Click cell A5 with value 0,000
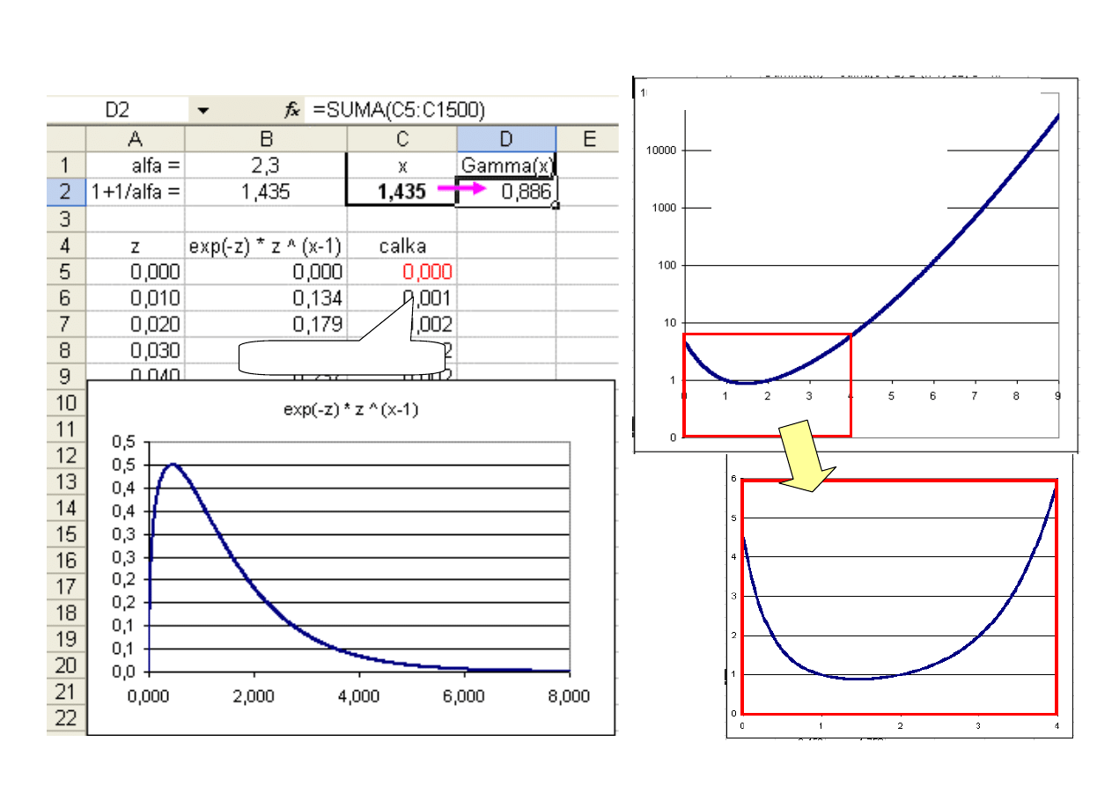 [x=136, y=270]
